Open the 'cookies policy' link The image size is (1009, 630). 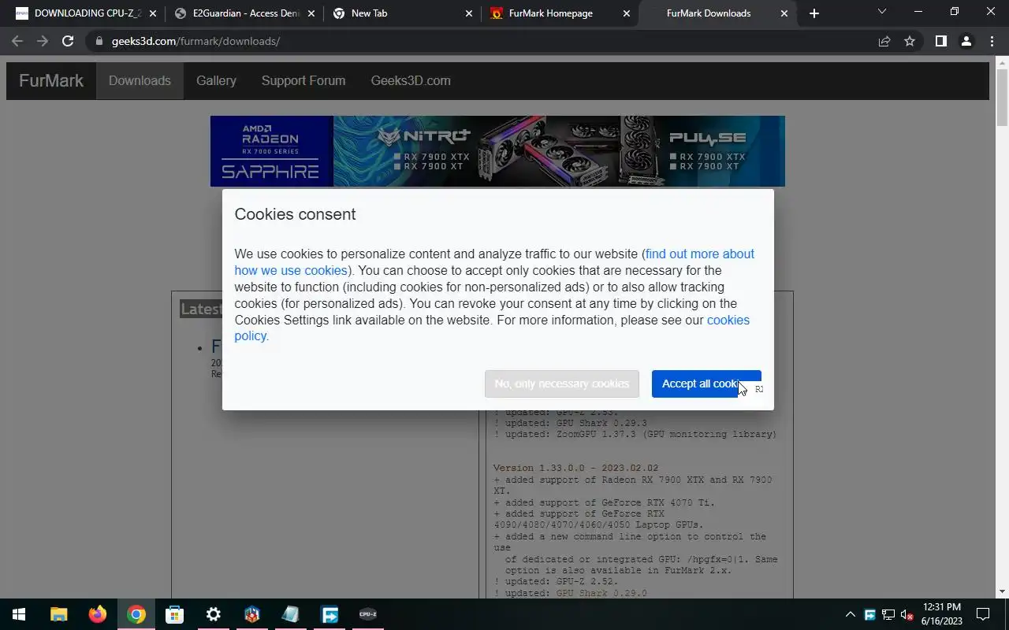tap(492, 328)
